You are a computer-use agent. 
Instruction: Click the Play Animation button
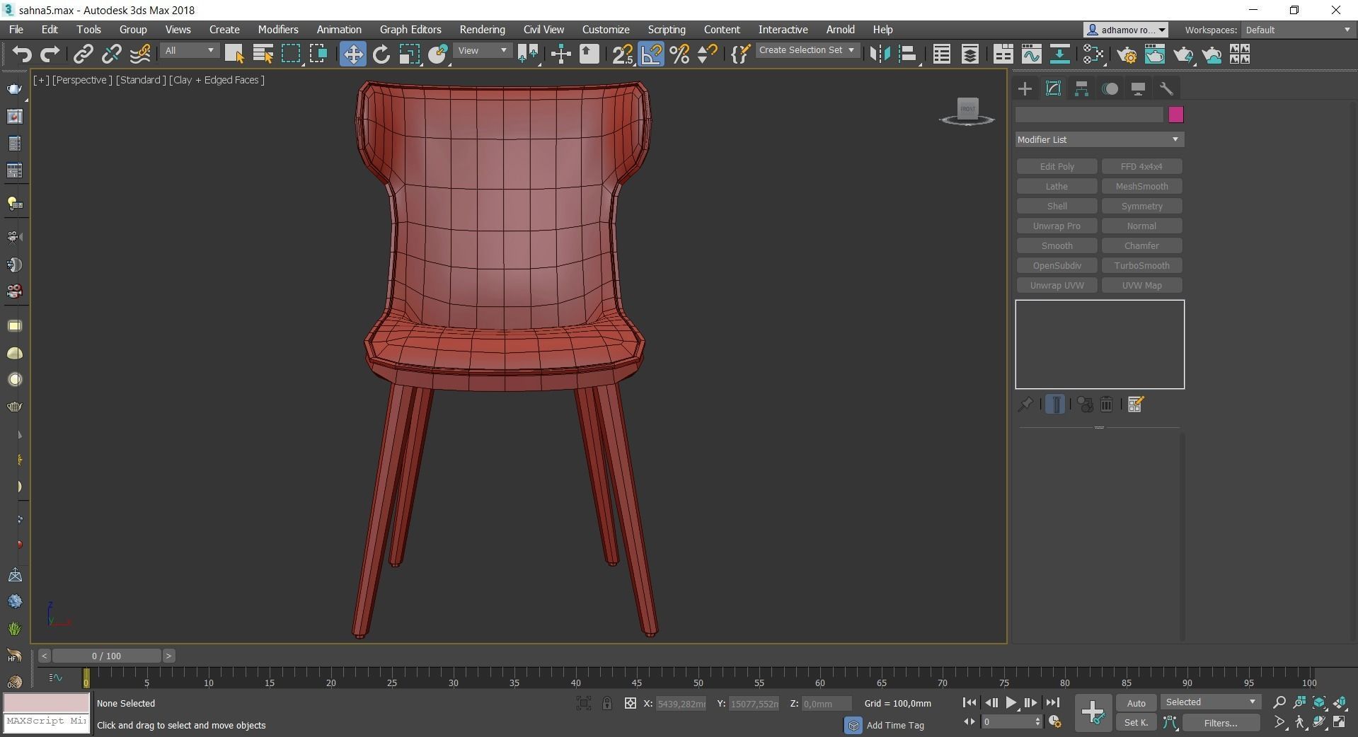click(x=1011, y=702)
